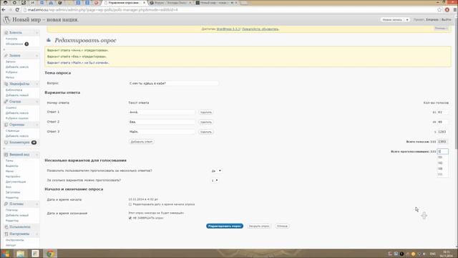Click the votes count field for Ответ 3
This screenshot has height=258, width=458.
click(x=442, y=132)
